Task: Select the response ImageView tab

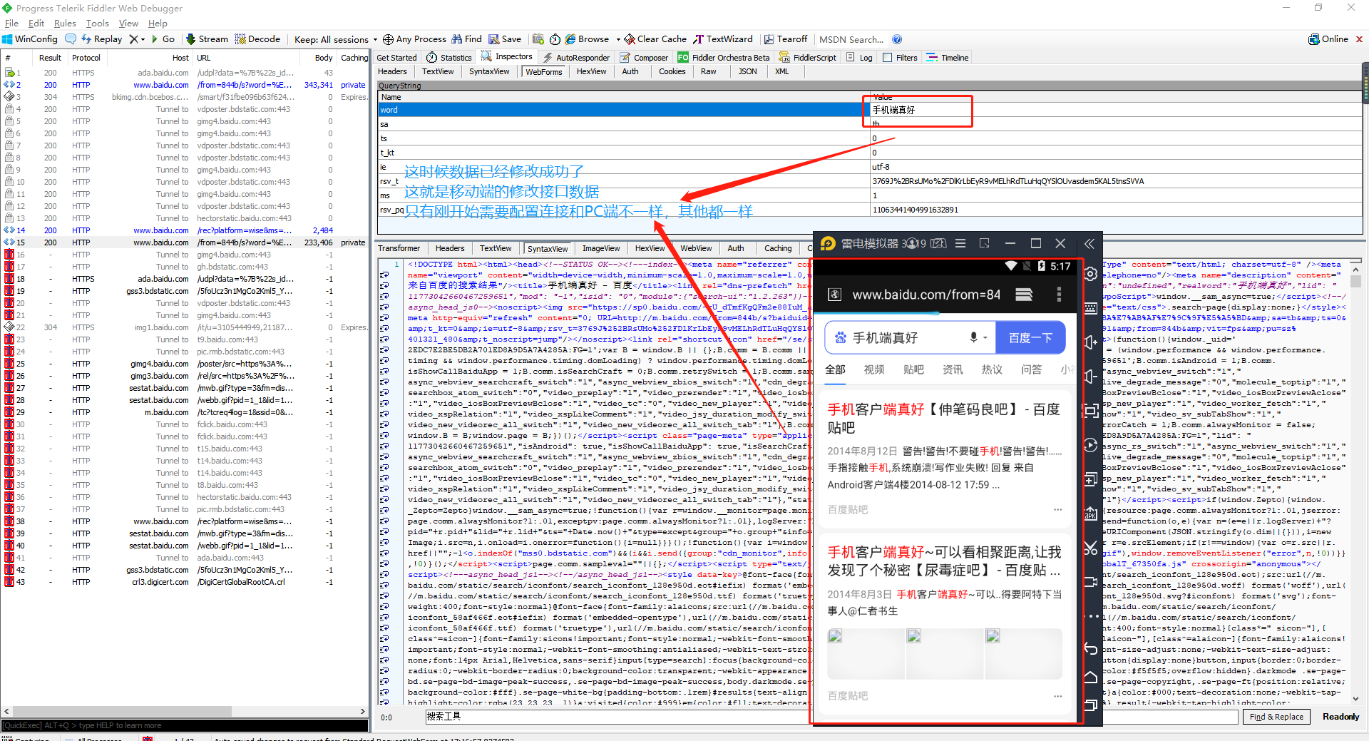Action: (x=601, y=248)
